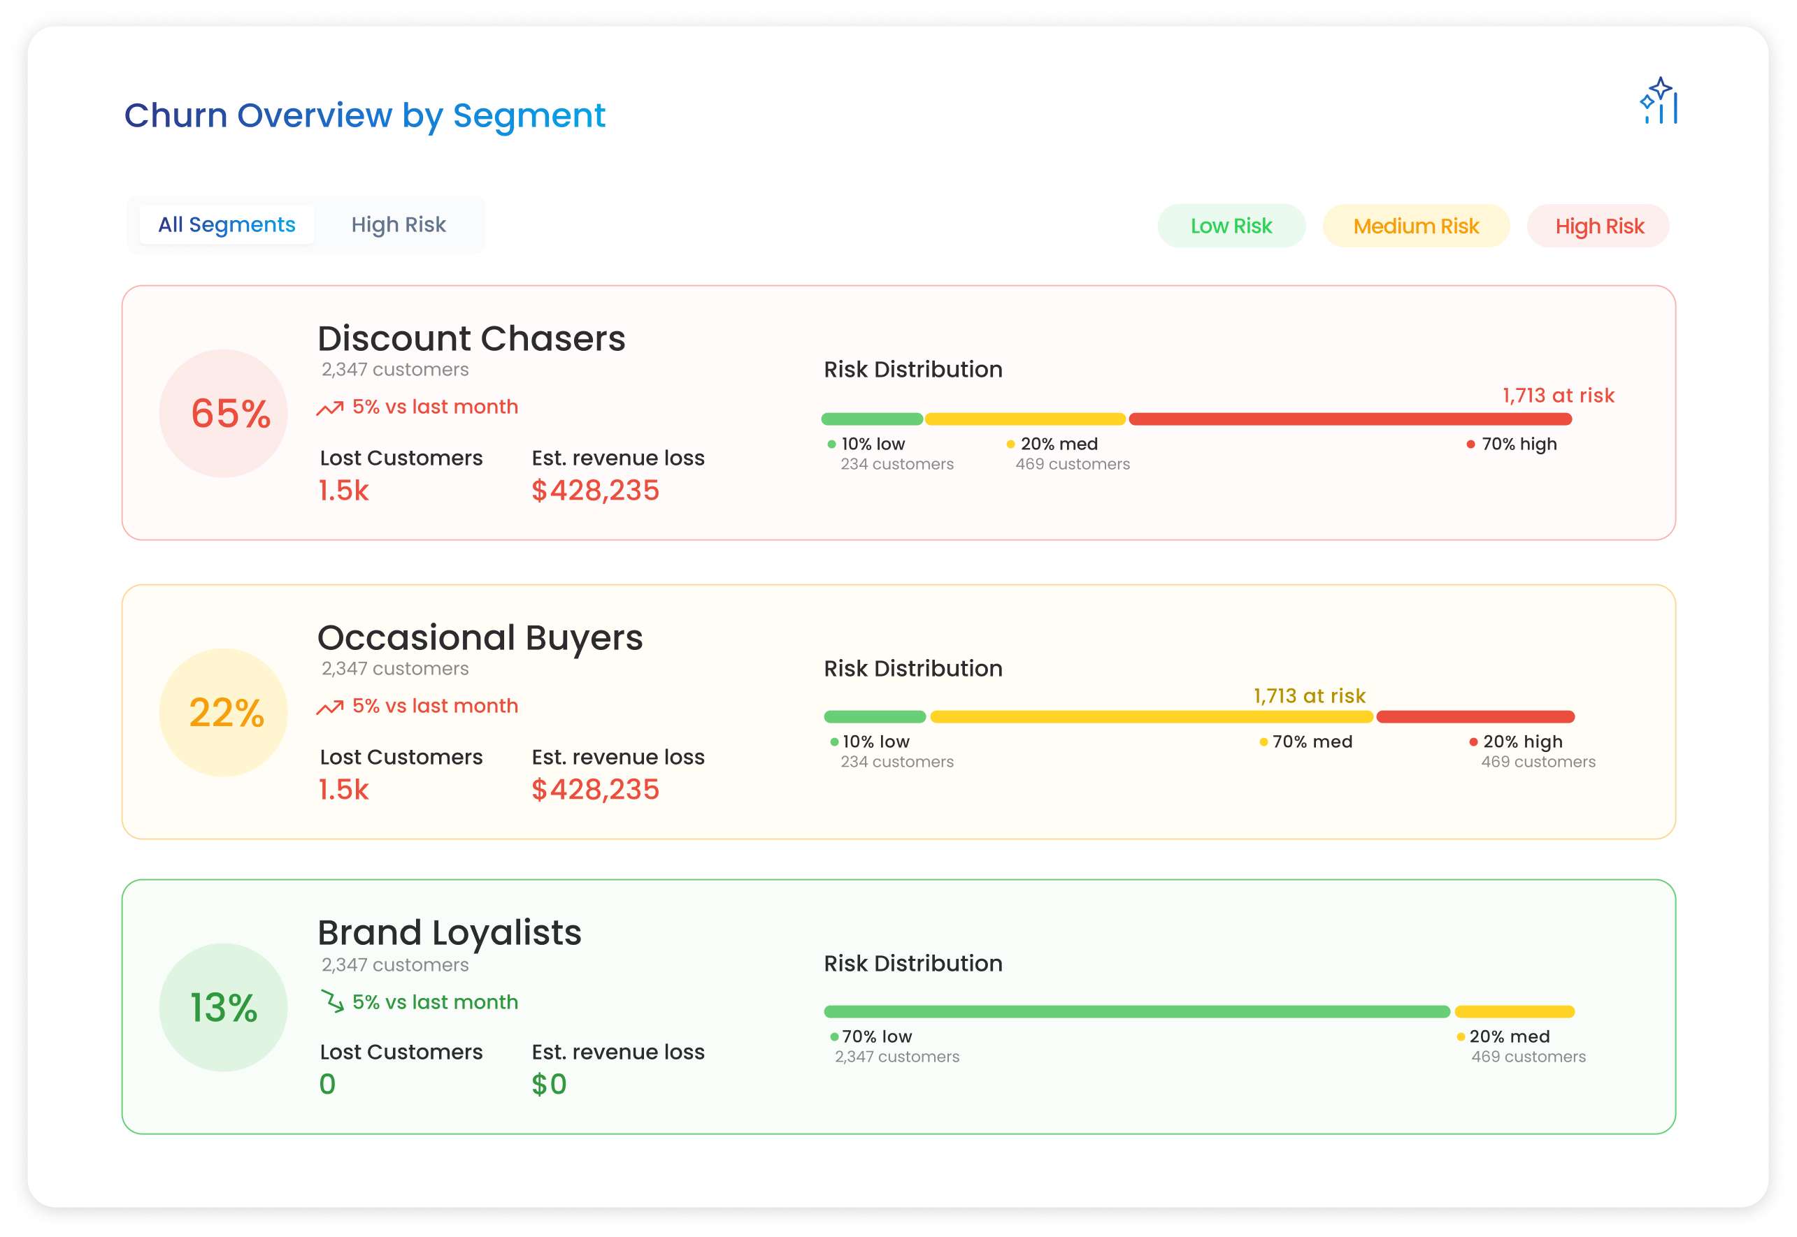Click the 13% churn circle badge
The width and height of the screenshot is (1797, 1237).
[223, 1008]
